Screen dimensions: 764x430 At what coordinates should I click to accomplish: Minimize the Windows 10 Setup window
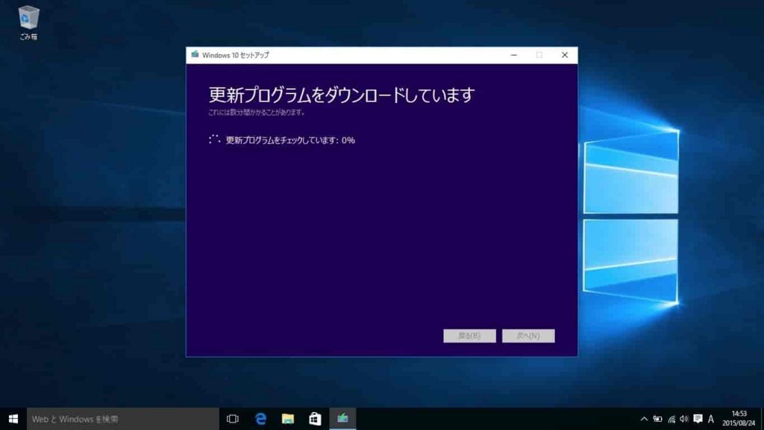[x=513, y=55]
